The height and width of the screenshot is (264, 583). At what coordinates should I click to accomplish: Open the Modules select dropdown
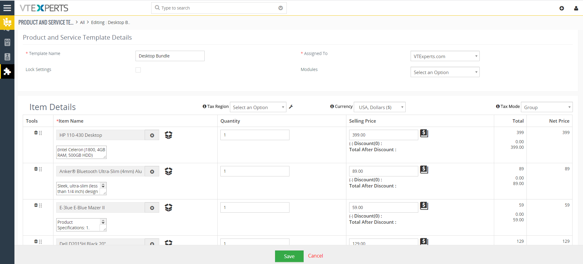[445, 72]
